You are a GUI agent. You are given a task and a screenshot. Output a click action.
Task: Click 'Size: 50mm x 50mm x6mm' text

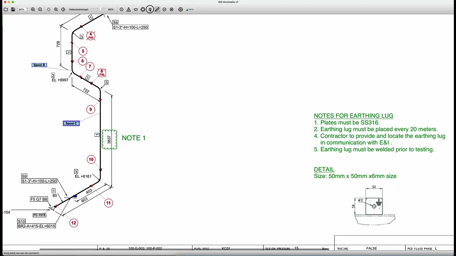[355, 176]
